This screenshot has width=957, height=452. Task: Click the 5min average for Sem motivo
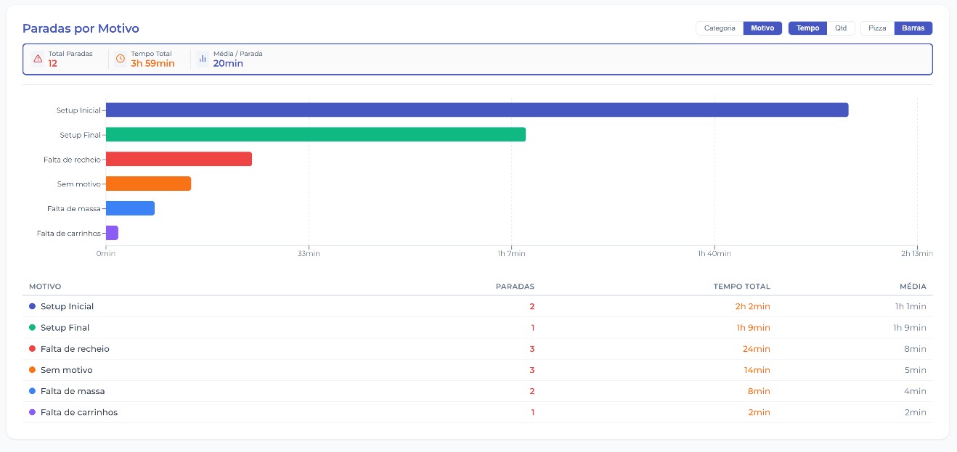tap(915, 370)
